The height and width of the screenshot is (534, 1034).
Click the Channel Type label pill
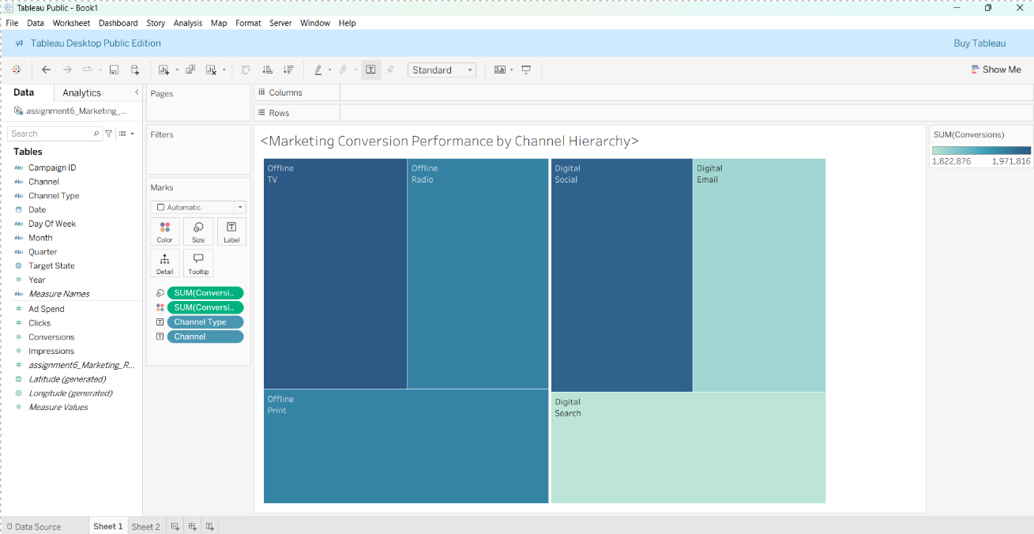[205, 322]
